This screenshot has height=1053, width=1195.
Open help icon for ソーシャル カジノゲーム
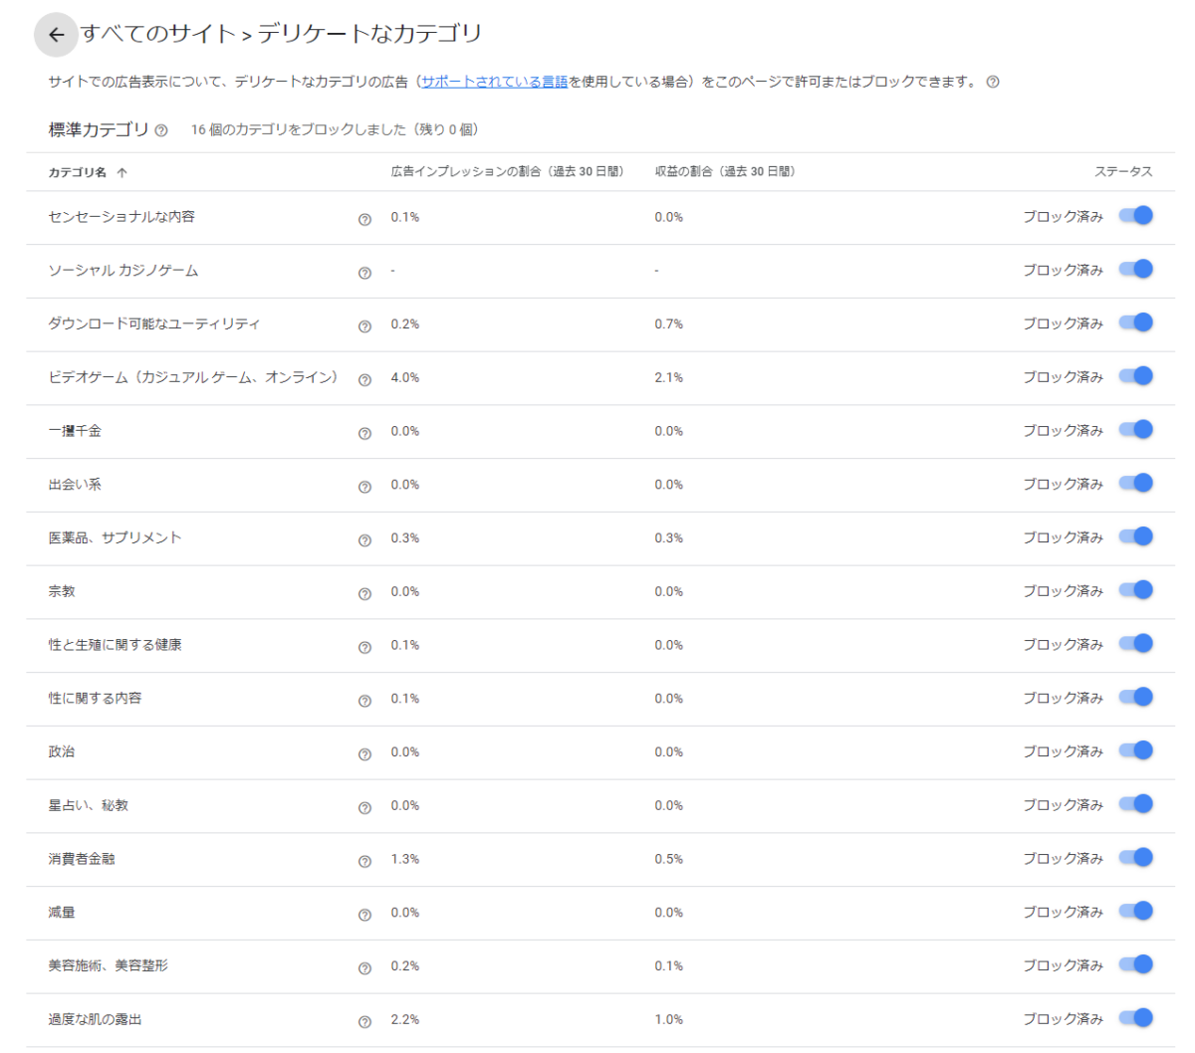tap(364, 273)
